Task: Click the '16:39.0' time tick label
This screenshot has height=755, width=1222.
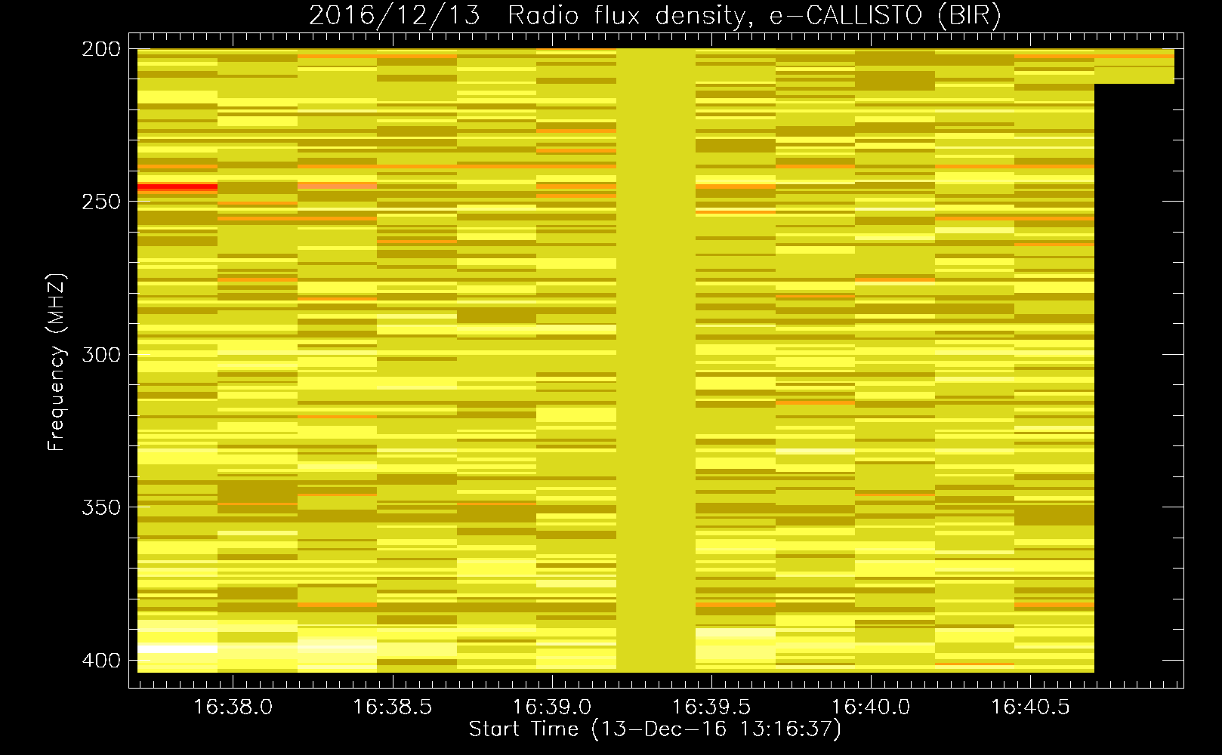Action: click(x=552, y=707)
